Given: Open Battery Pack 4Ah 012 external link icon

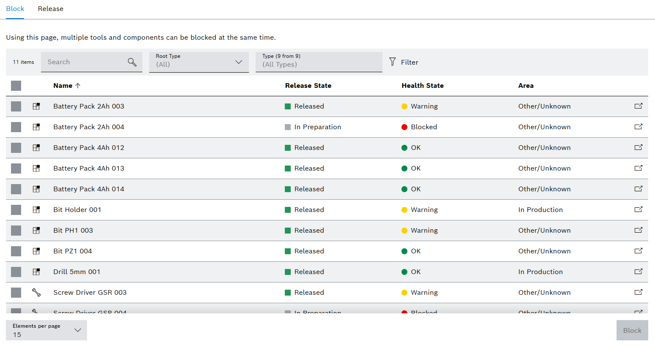Looking at the screenshot, I should point(638,147).
